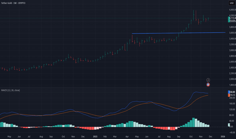Screen dimensions: 236x139
Task: Click the orange signal value label 219.13
Action: 232,95
